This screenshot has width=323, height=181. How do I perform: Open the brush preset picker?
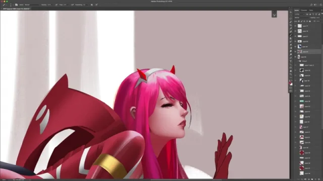11,5
